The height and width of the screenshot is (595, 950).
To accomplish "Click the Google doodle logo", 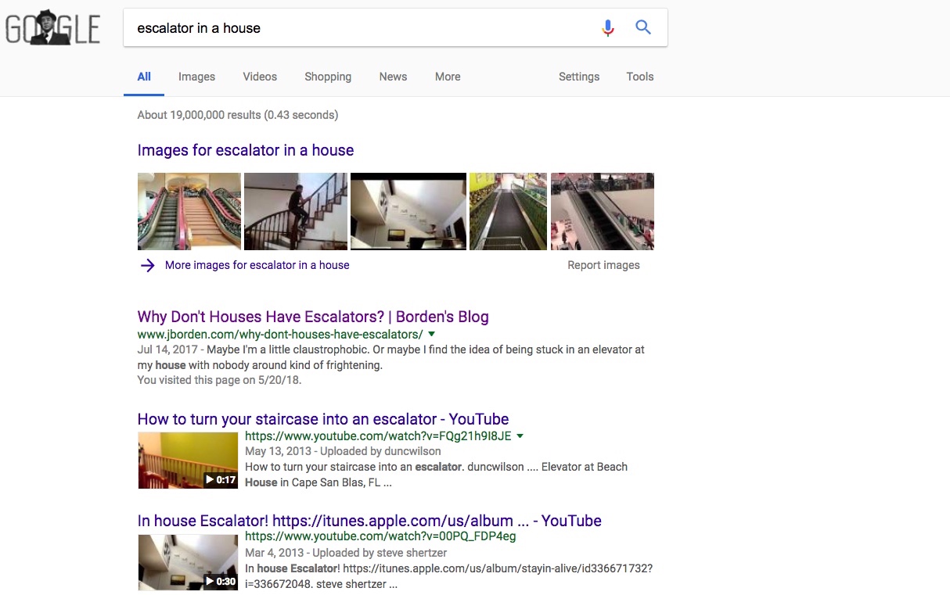I will 52,28.
